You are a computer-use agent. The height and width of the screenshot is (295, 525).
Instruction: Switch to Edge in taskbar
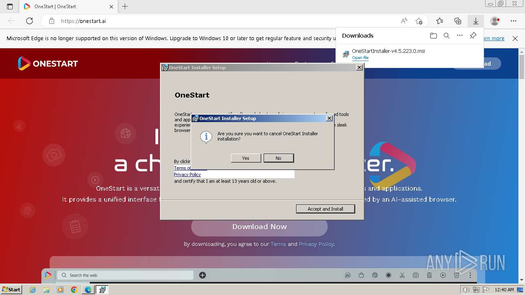click(88, 290)
